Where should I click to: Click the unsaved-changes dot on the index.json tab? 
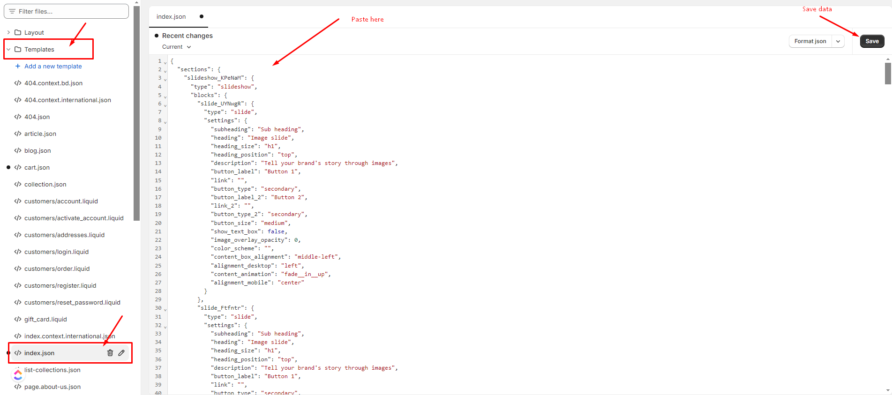point(202,16)
